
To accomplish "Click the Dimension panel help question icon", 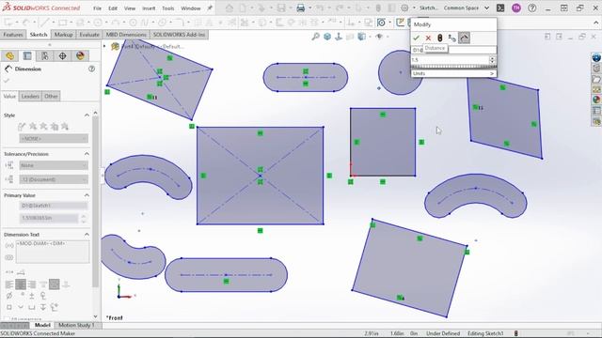I will pyautogui.click(x=91, y=69).
